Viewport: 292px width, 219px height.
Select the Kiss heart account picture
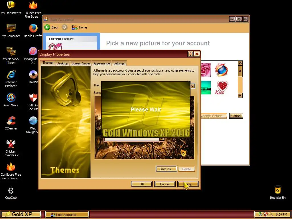coord(222,88)
